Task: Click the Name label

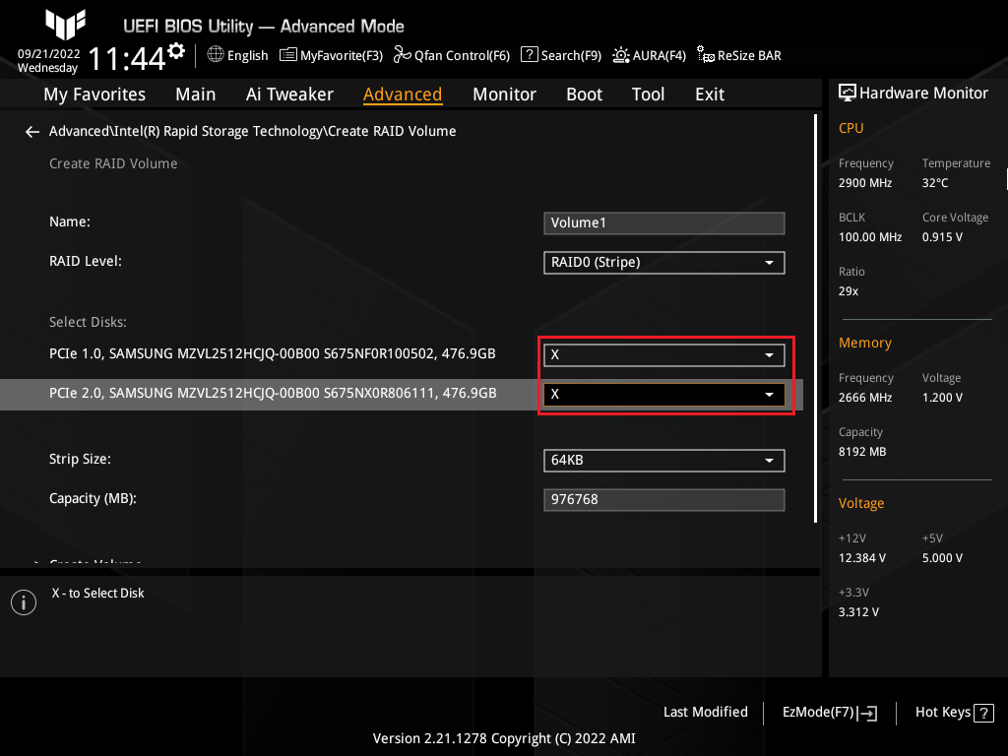Action: pyautogui.click(x=70, y=221)
